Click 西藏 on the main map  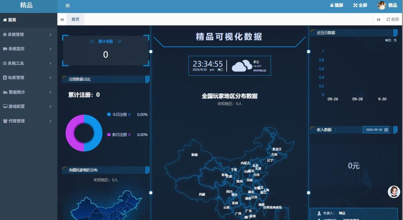pos(202,194)
